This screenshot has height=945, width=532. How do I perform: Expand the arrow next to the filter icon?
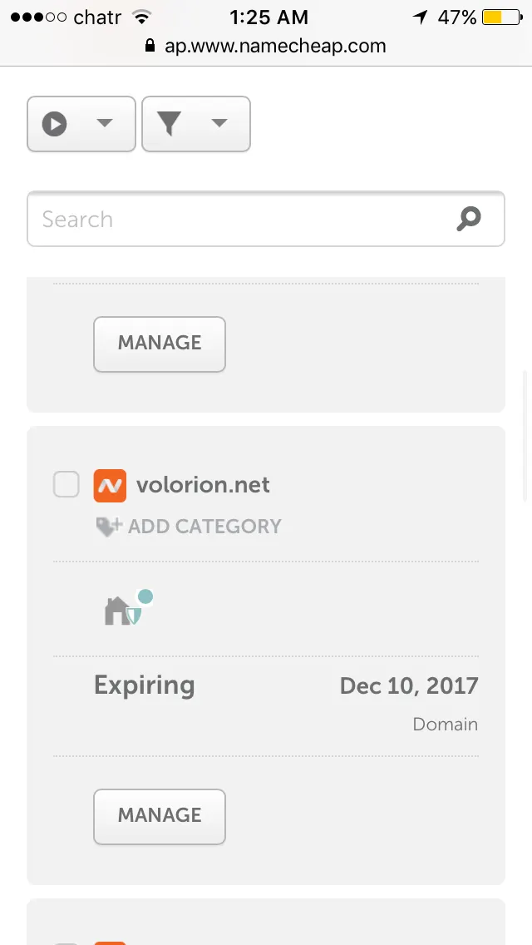coord(219,123)
